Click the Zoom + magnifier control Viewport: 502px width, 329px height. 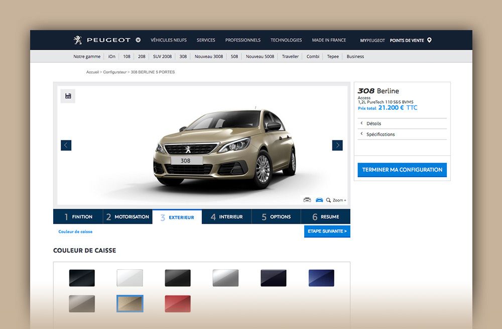click(x=336, y=200)
